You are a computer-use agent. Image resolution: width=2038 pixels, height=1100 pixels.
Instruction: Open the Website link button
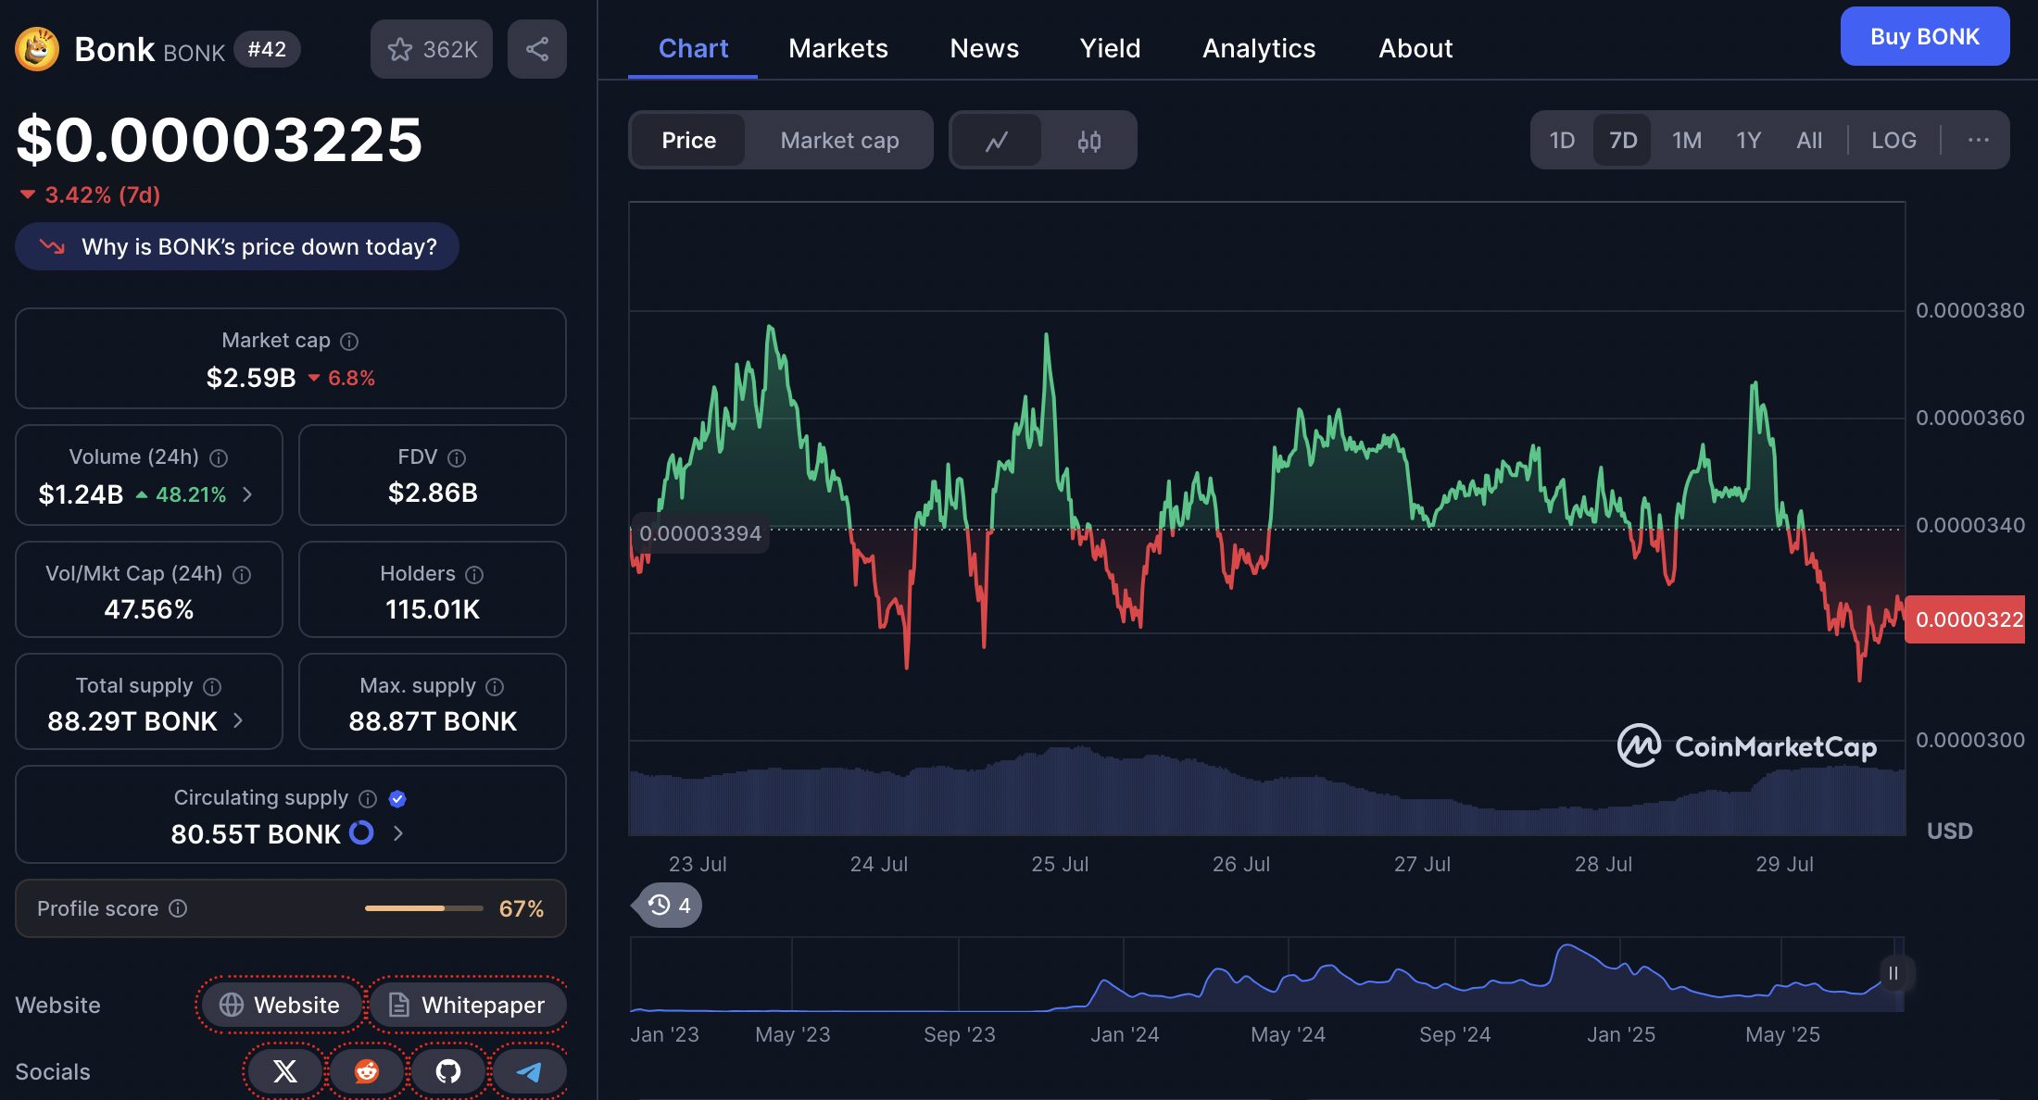coord(281,1005)
